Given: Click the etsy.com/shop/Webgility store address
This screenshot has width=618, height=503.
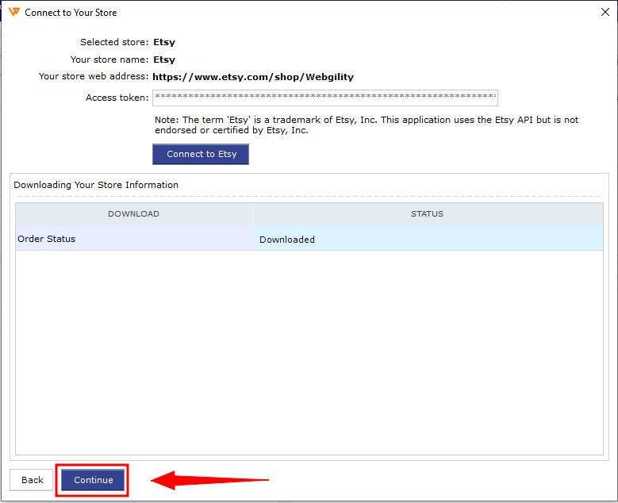Looking at the screenshot, I should (x=253, y=77).
